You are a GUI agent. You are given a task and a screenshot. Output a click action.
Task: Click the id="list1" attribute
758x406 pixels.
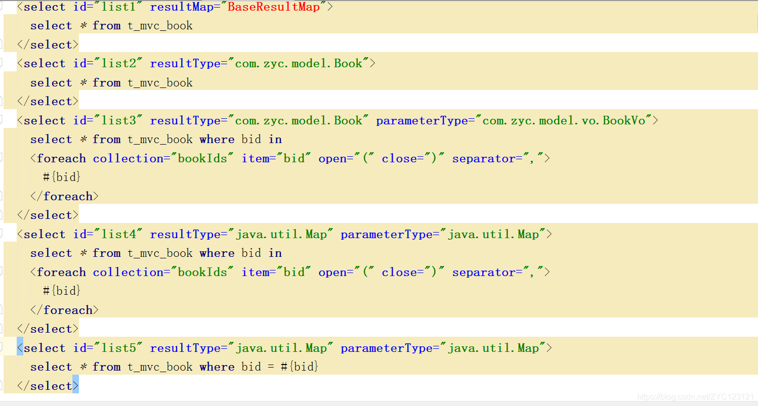[108, 7]
